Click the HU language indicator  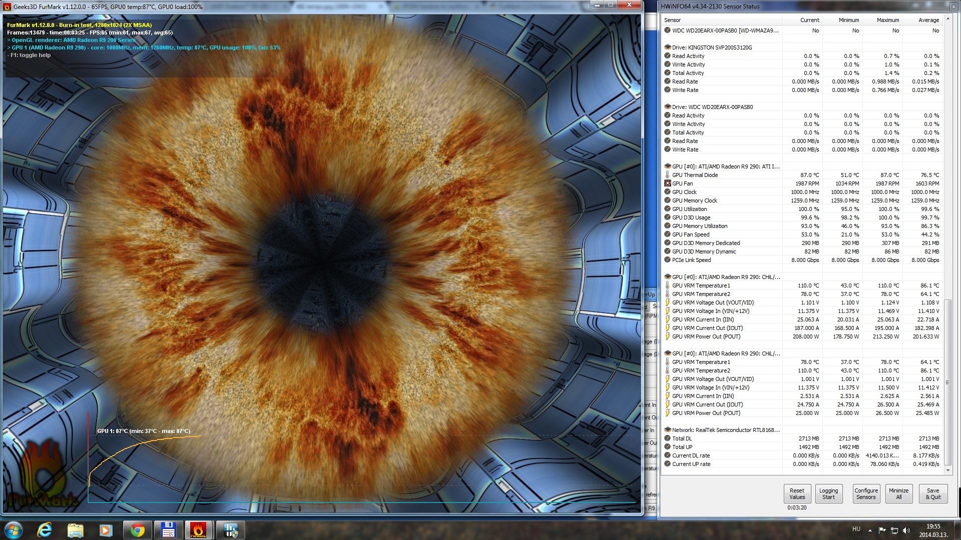(x=856, y=529)
